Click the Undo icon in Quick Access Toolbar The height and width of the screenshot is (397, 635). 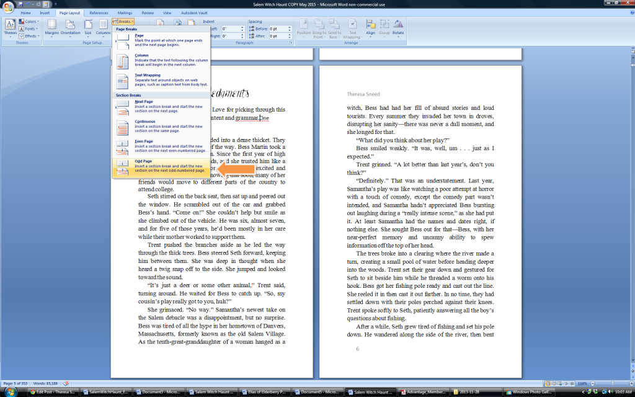tap(29, 4)
